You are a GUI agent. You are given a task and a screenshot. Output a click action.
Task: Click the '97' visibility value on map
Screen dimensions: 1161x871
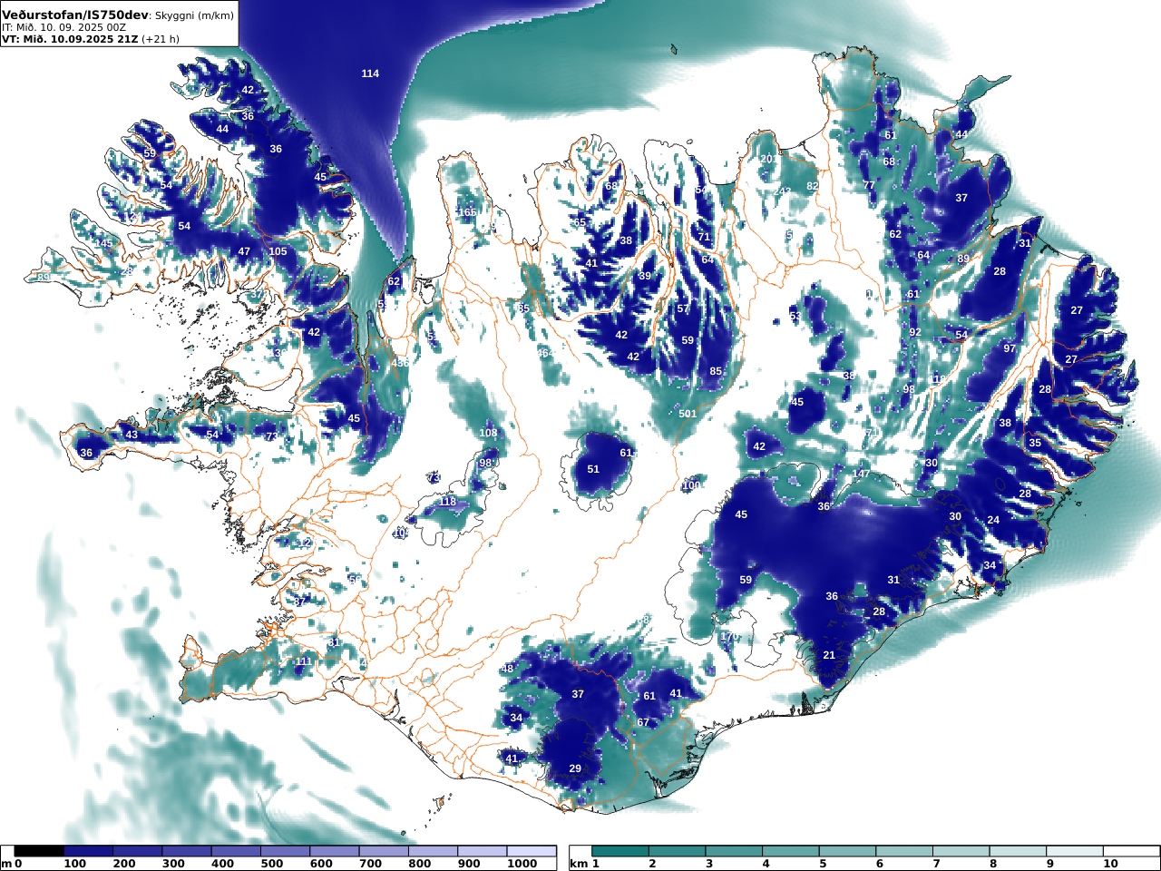[1010, 348]
